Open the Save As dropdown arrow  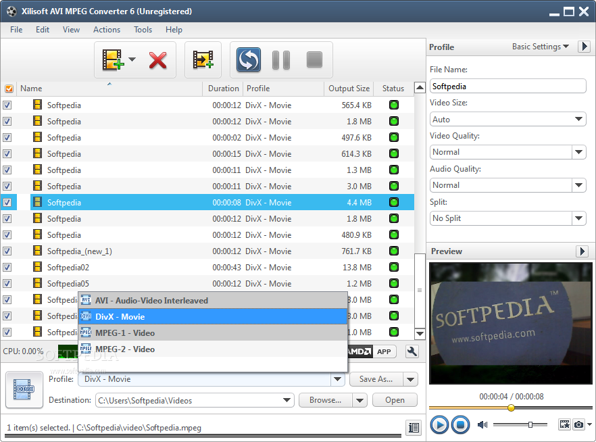411,379
